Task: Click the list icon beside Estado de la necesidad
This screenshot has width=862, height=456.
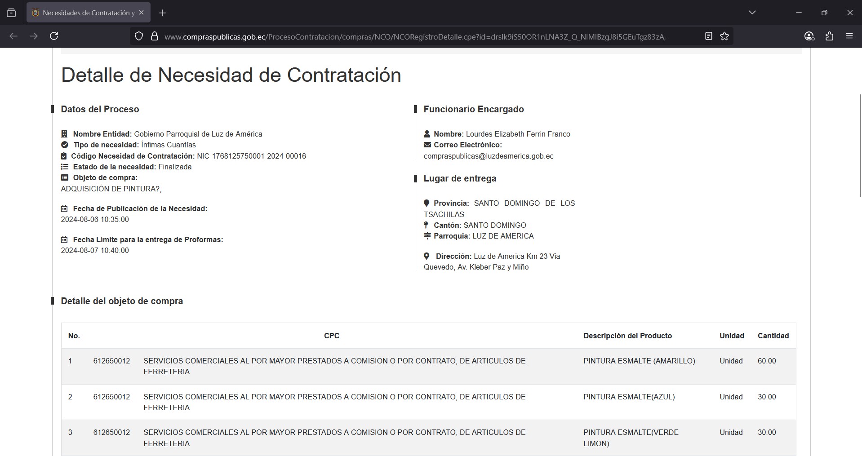Action: pyautogui.click(x=65, y=167)
